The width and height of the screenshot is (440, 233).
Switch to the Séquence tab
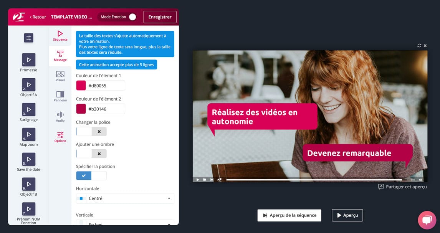tap(60, 36)
